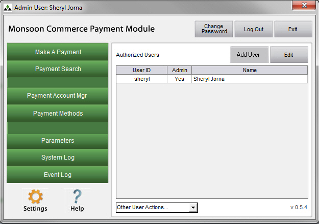Screen dimensions: 319x224
Task: Log Out of the admin session
Action: click(x=254, y=29)
